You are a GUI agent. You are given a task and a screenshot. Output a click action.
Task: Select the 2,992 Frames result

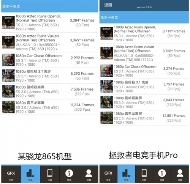pos(82,58)
